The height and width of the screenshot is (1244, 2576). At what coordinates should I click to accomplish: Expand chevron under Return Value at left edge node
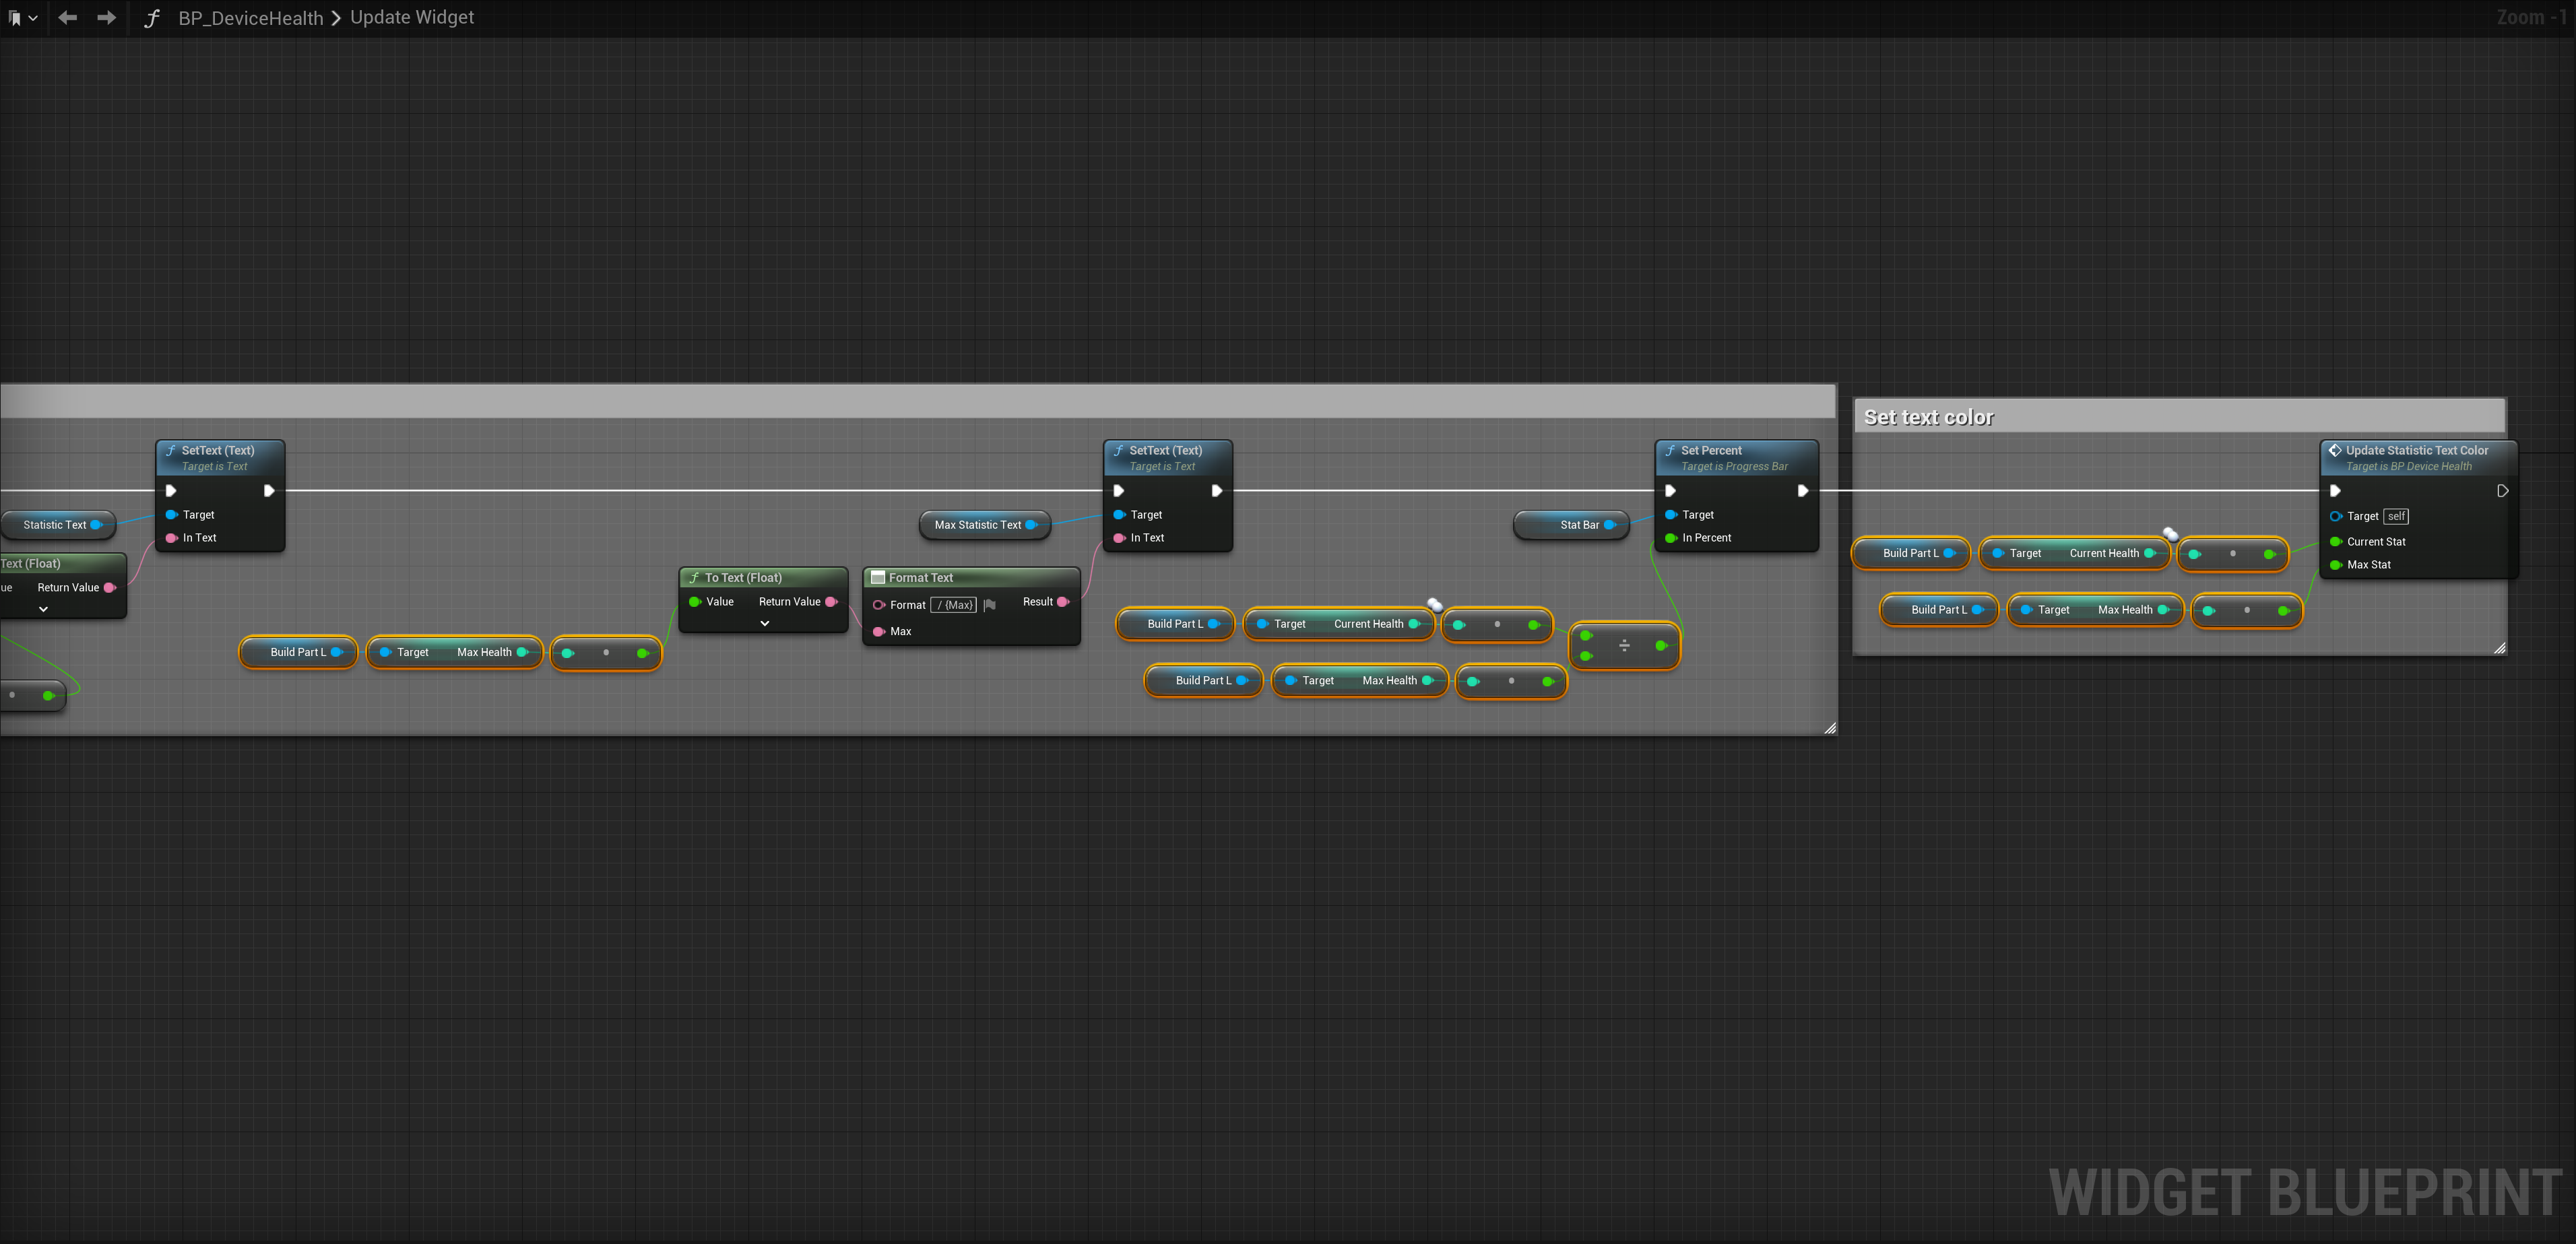click(43, 609)
